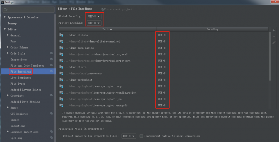The image size is (279, 142).
Task: Click UTF-8 encoding cell for demo-event
Action: pyautogui.click(x=162, y=73)
